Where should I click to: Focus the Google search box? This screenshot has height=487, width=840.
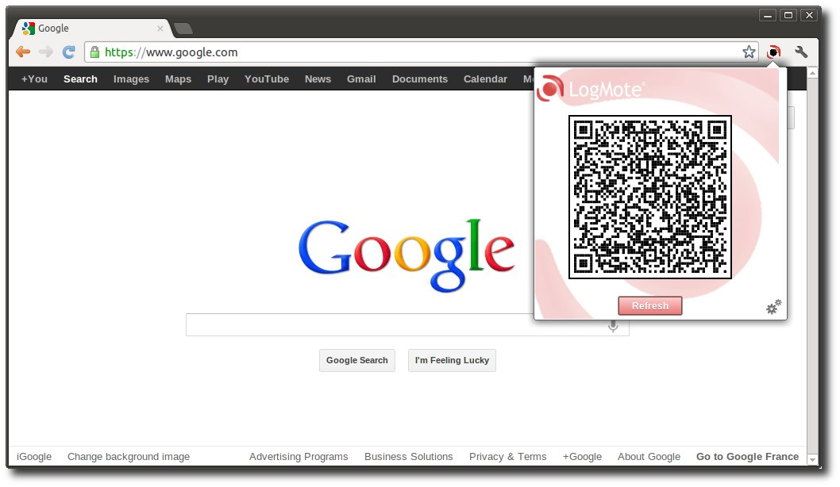tap(407, 325)
